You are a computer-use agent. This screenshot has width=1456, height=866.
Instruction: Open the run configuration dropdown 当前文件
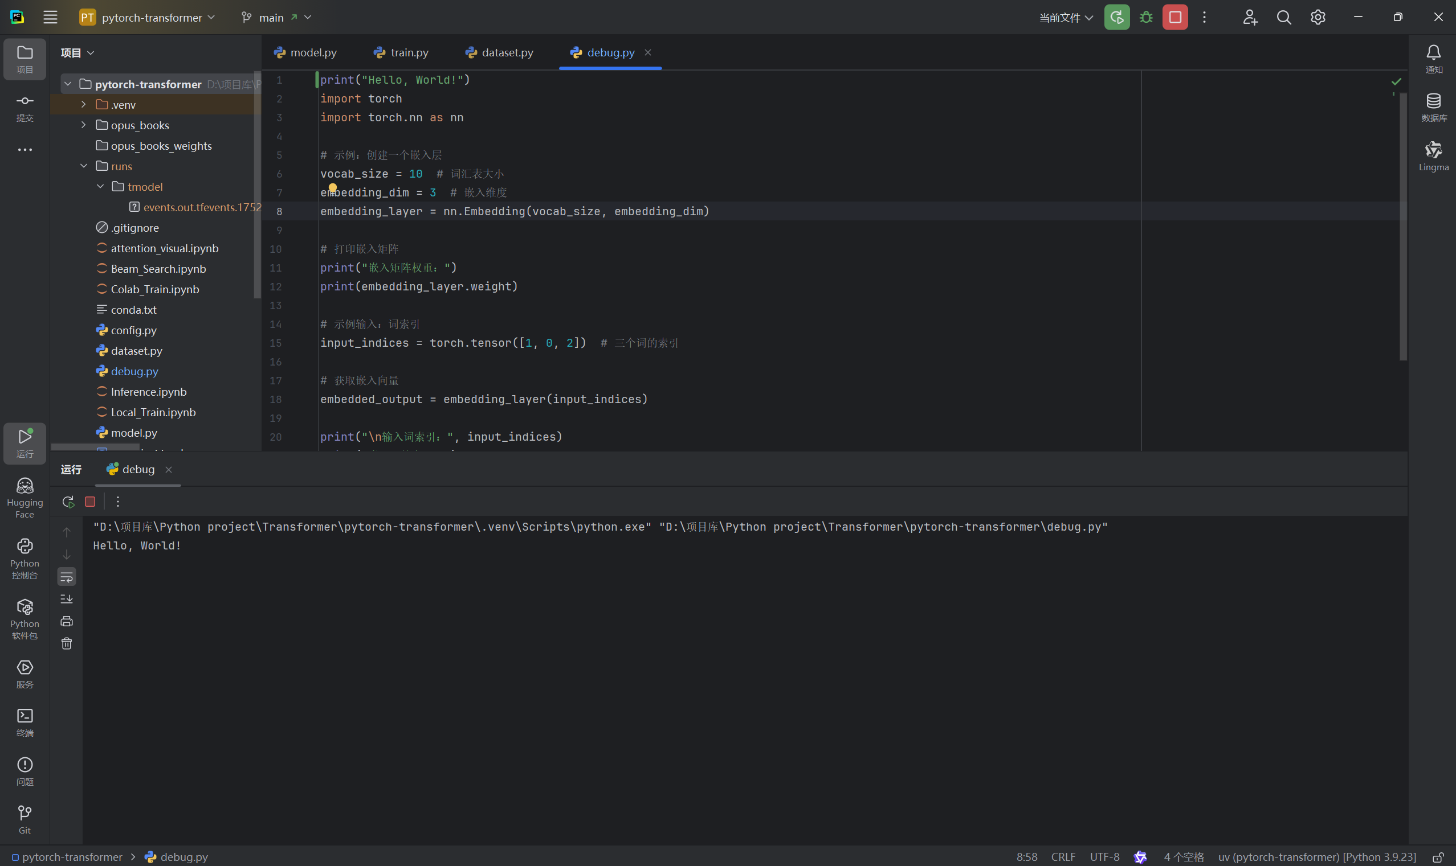click(1066, 18)
